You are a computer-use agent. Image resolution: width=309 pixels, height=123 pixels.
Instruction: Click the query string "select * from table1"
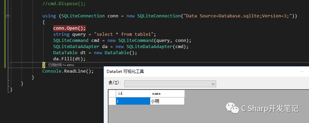(x=124, y=34)
